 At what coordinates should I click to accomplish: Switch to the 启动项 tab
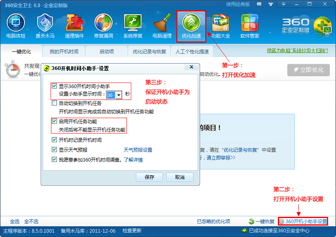107,52
